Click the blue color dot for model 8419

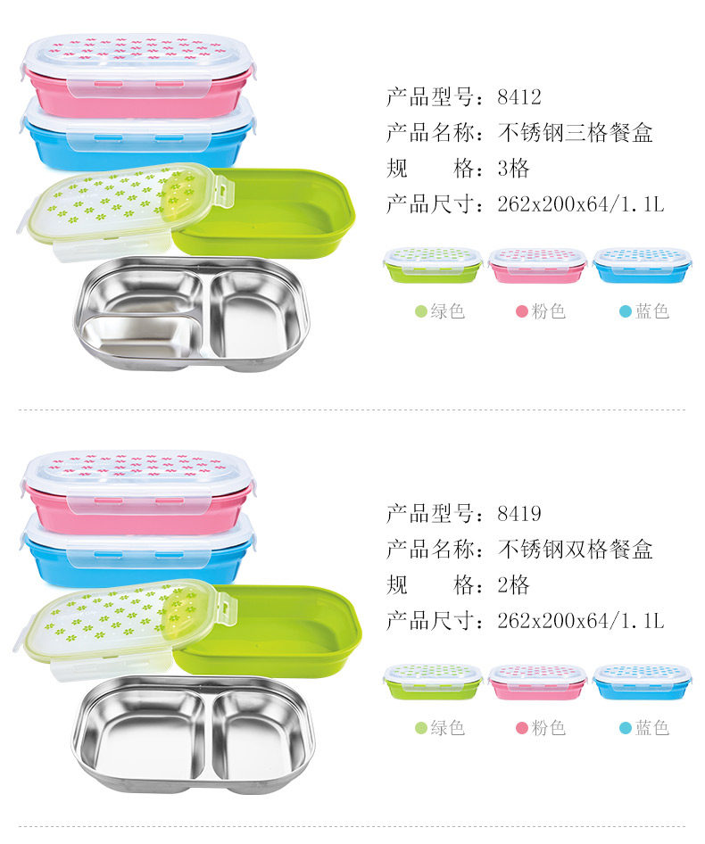pos(626,728)
